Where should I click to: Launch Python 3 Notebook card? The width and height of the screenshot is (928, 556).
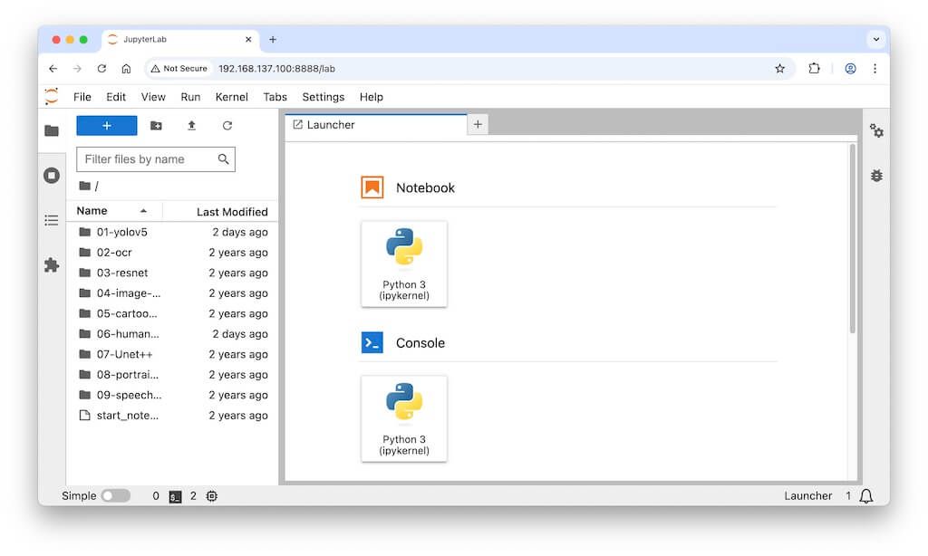[404, 264]
